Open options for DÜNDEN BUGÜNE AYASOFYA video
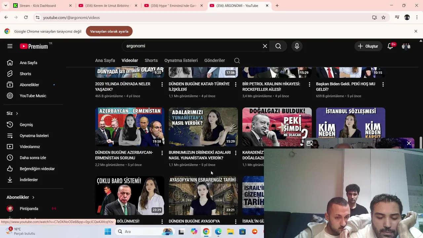The width and height of the screenshot is (423, 238). pyautogui.click(x=236, y=221)
